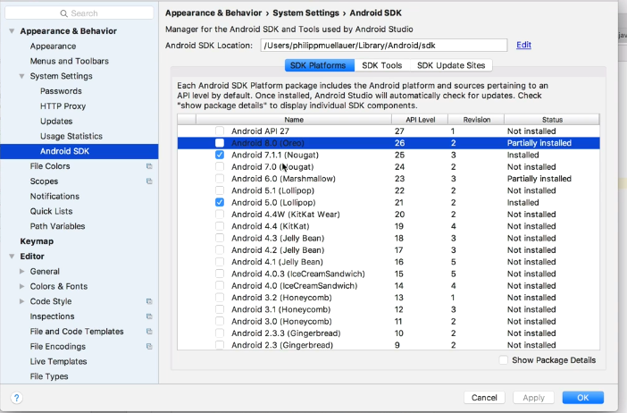Open Menus and Toolbars settings
This screenshot has height=413, width=627.
pyautogui.click(x=69, y=61)
